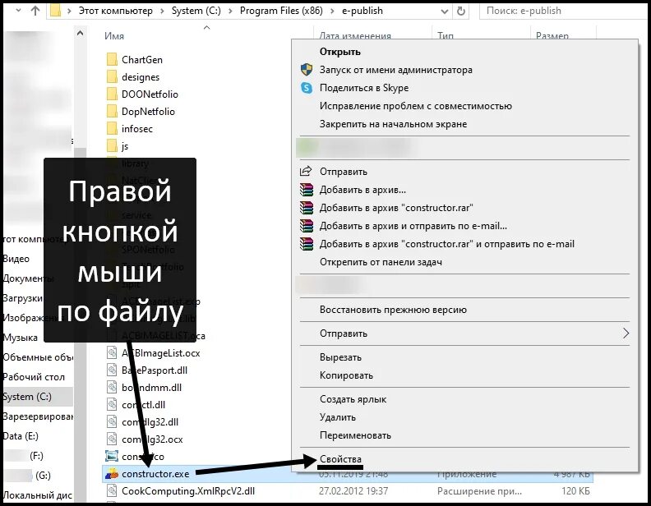
Task: Select the CookComputing.XmlRpcV2.dll file name
Action: [188, 491]
